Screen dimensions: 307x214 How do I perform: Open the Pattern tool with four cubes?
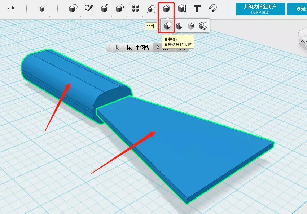tap(135, 8)
